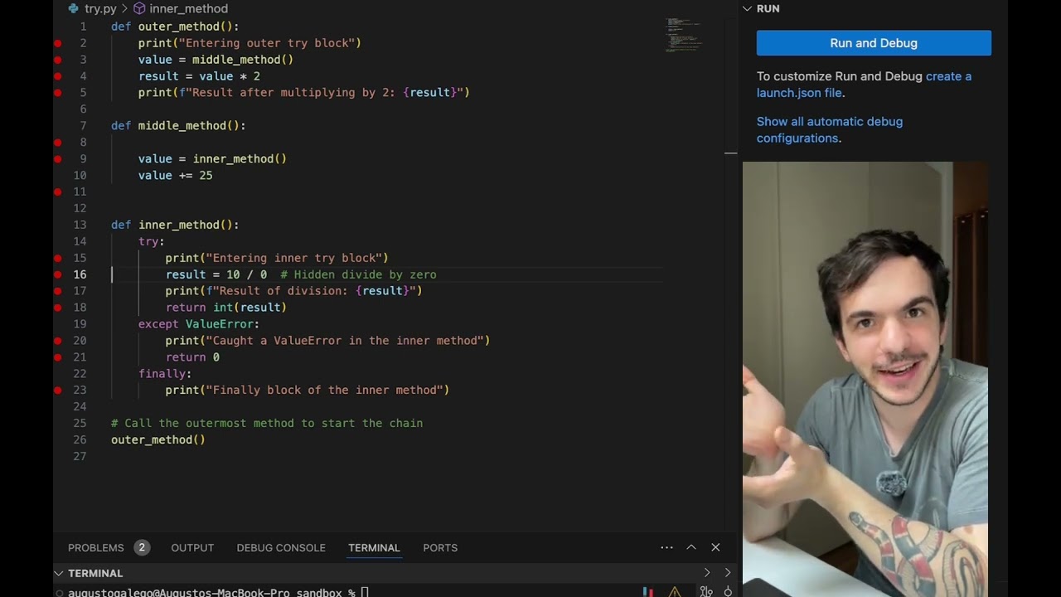The height and width of the screenshot is (597, 1061).
Task: Toggle breakpoint on line 8
Action: pos(58,142)
